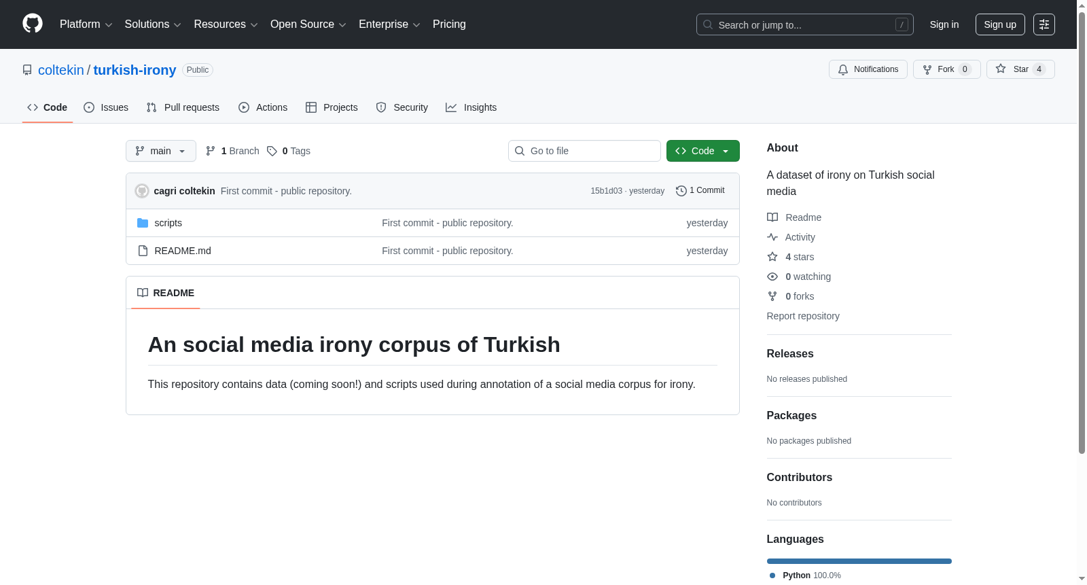Open the 1 Commit history link

tap(700, 191)
